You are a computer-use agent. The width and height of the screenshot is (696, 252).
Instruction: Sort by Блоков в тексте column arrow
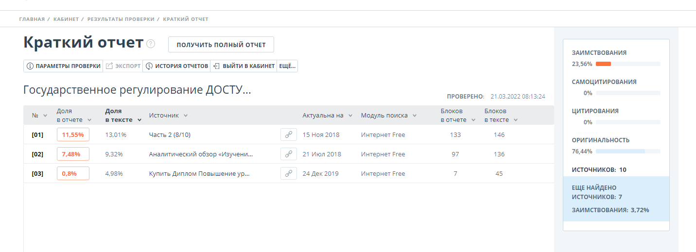coord(516,120)
